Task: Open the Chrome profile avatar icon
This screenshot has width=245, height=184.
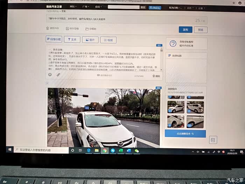Action: [240, 3]
